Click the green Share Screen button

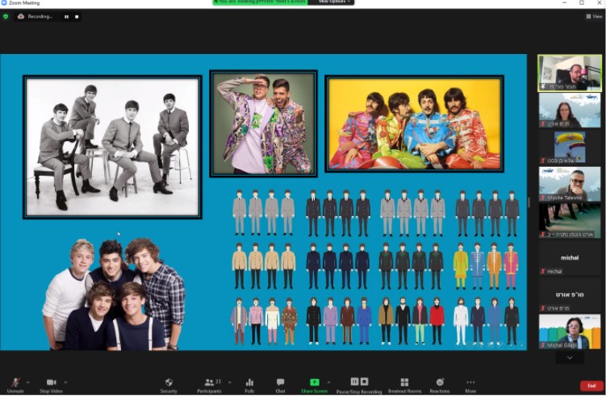pyautogui.click(x=314, y=385)
